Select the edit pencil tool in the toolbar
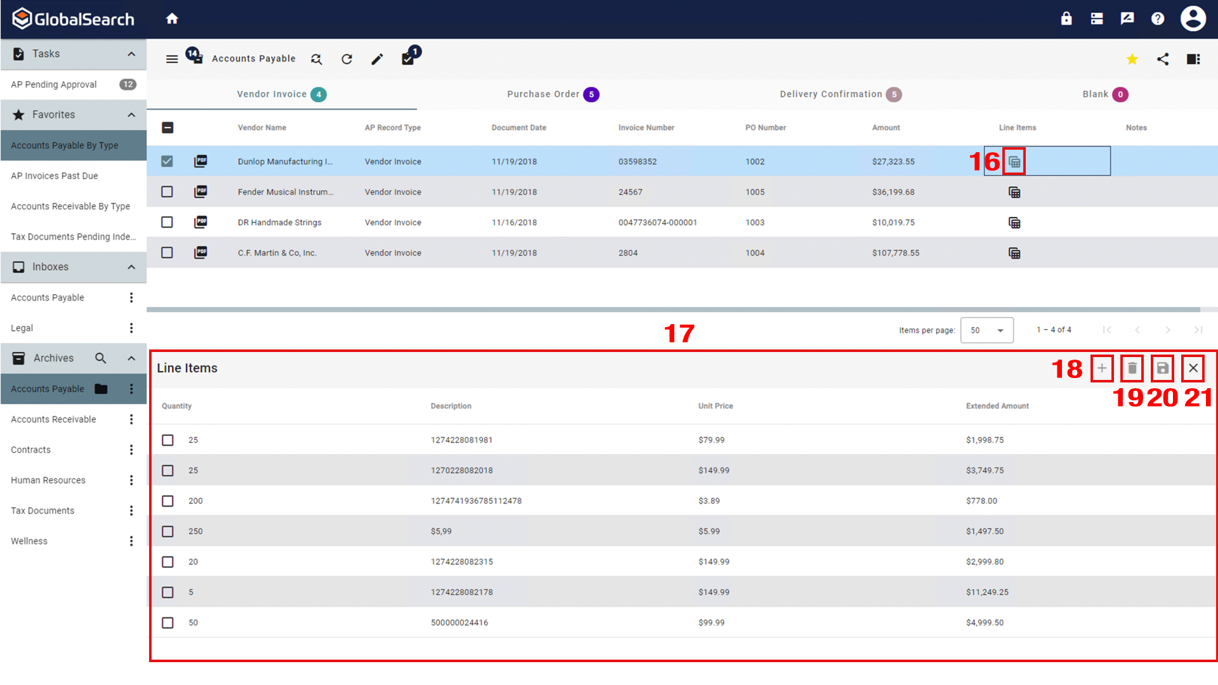1218x685 pixels. click(377, 59)
